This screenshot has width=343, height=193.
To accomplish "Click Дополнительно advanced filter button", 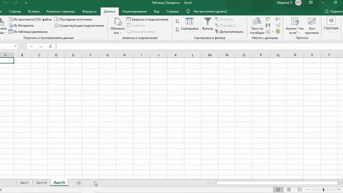I will pos(229,32).
